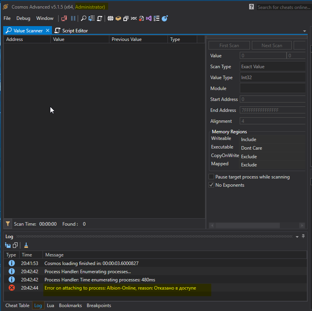Viewport: 312px width, 311px height.
Task: Click the End Address input field
Action: pyautogui.click(x=273, y=110)
